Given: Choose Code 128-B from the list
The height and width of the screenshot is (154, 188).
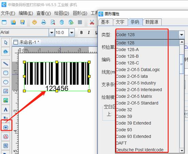Looking at the screenshot, I should point(148,56).
